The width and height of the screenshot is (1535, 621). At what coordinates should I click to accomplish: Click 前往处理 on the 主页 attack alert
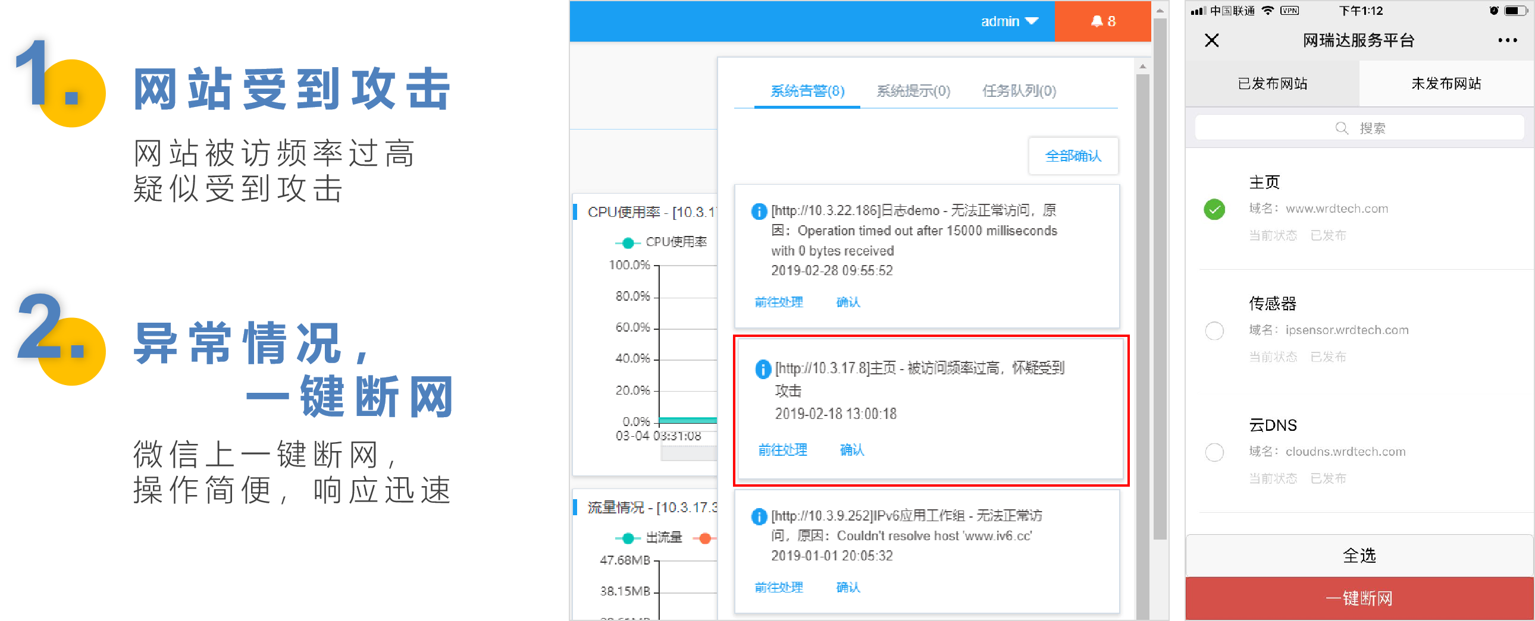(782, 449)
